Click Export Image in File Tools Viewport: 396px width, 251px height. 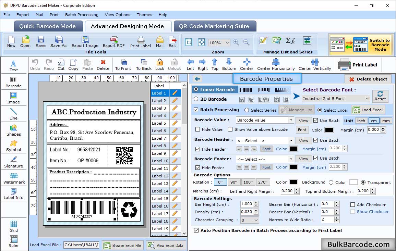[x=85, y=42]
